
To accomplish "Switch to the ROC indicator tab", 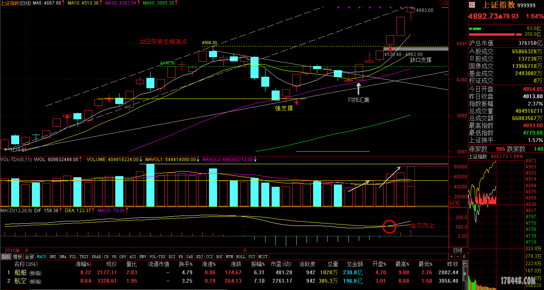I will (220, 257).
